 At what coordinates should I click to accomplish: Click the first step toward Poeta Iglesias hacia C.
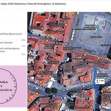[13, 35]
